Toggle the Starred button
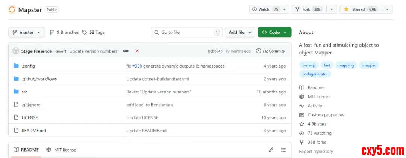This screenshot has height=158, width=406. point(360,9)
